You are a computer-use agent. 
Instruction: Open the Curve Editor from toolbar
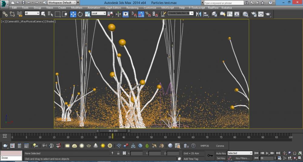point(230,14)
